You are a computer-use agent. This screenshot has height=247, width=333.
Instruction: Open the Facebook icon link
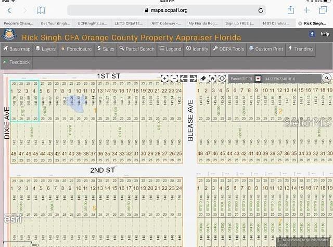[x=312, y=34]
